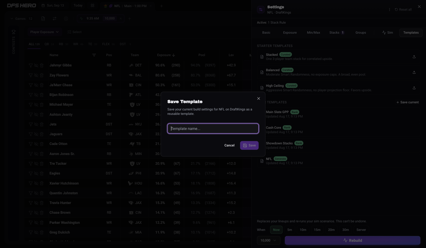Click the DFS HERO logo
Viewport: 426px width, 248px height.
point(22,6)
